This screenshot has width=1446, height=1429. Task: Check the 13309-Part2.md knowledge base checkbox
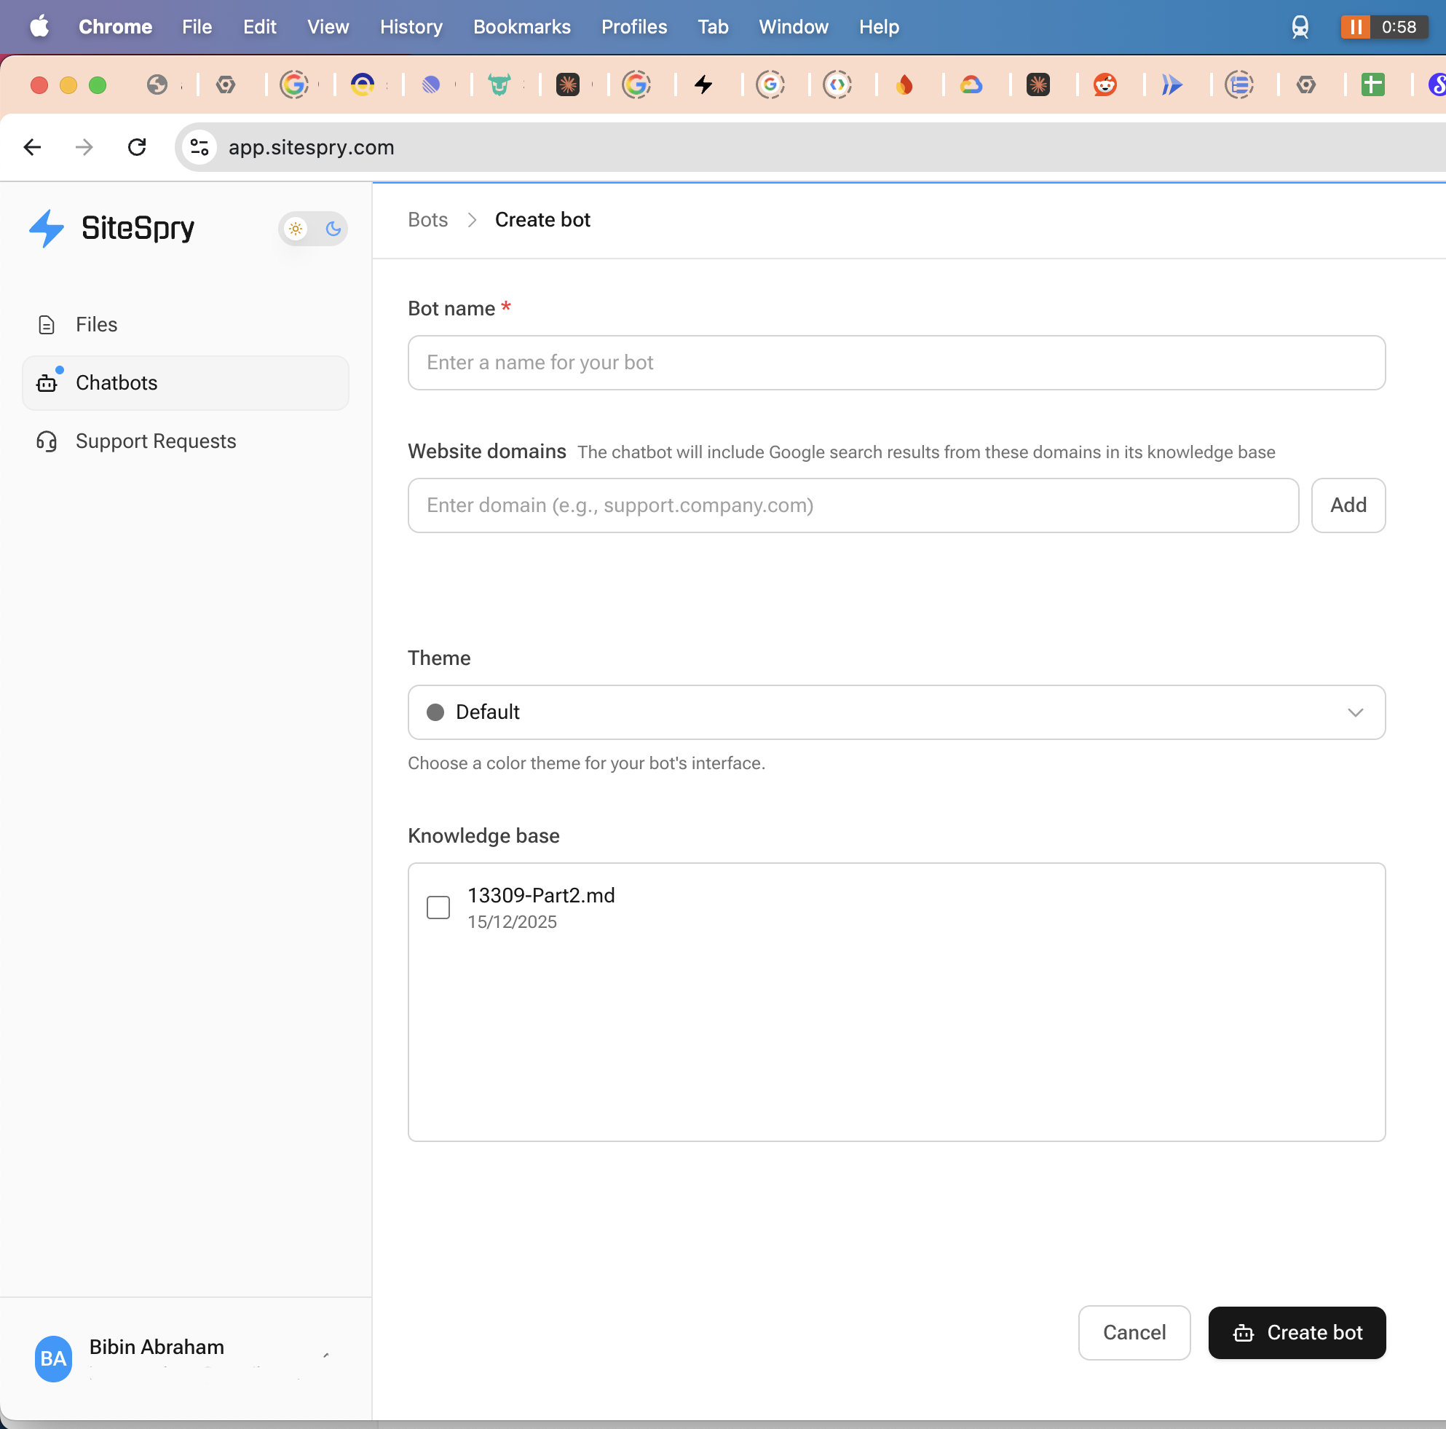[438, 908]
